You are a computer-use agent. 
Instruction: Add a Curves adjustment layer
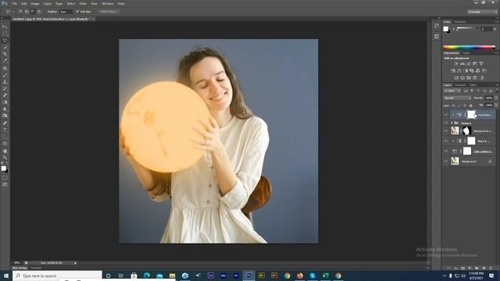click(x=469, y=64)
